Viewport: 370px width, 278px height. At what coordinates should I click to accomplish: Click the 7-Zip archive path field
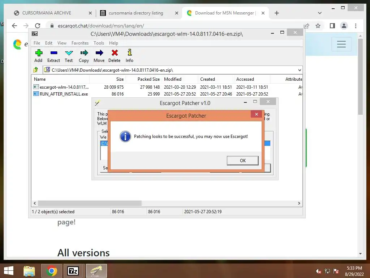point(172,70)
